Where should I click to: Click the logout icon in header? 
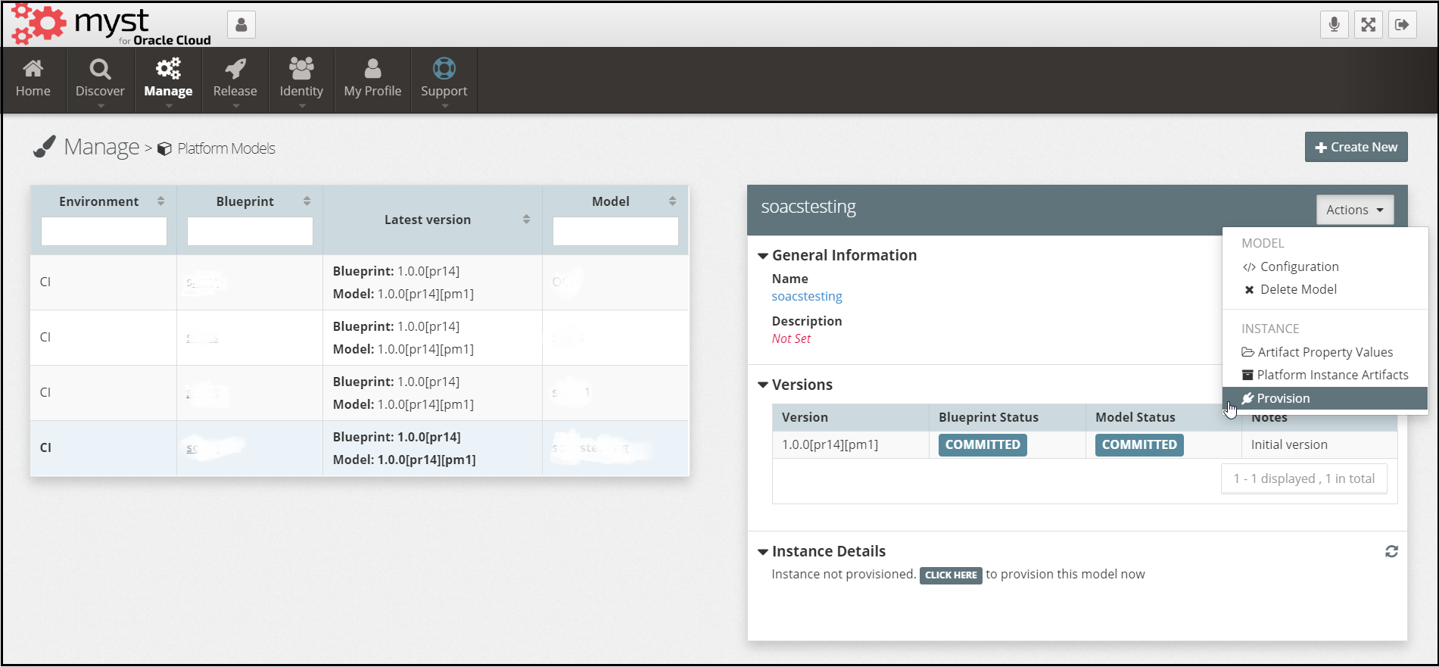click(x=1402, y=24)
